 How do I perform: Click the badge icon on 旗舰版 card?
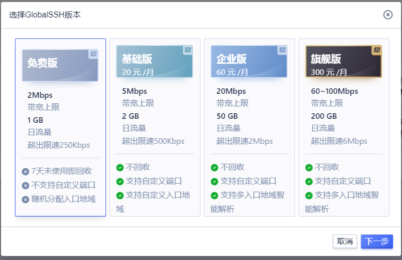[x=376, y=50]
